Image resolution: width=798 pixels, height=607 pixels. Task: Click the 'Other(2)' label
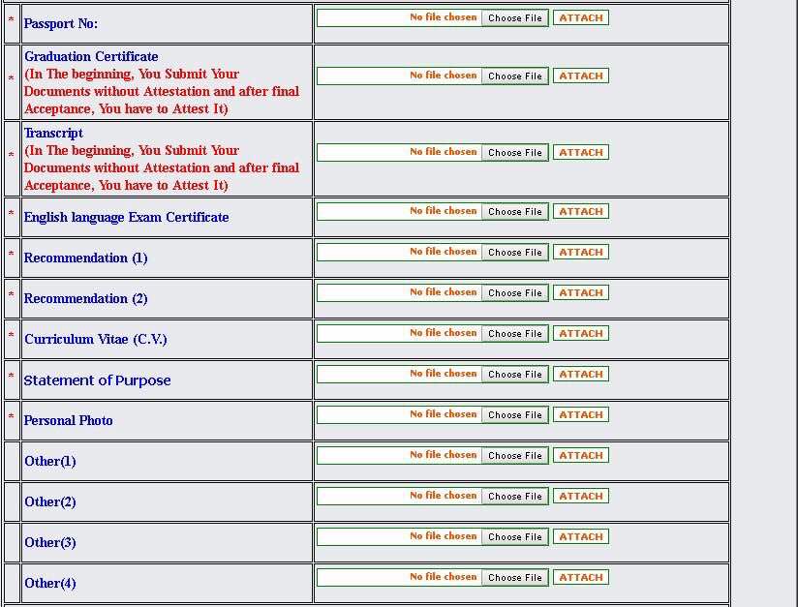(x=50, y=502)
